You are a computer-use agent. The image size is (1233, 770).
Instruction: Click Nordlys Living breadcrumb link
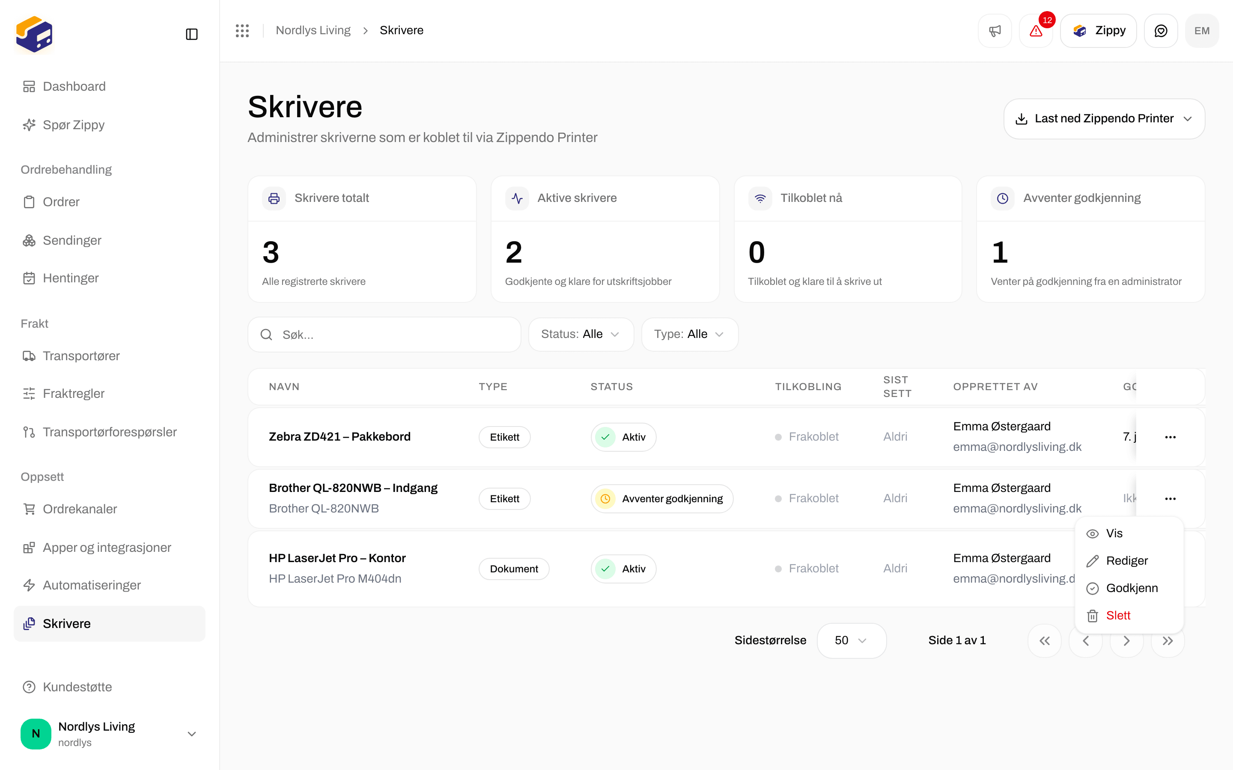tap(313, 30)
